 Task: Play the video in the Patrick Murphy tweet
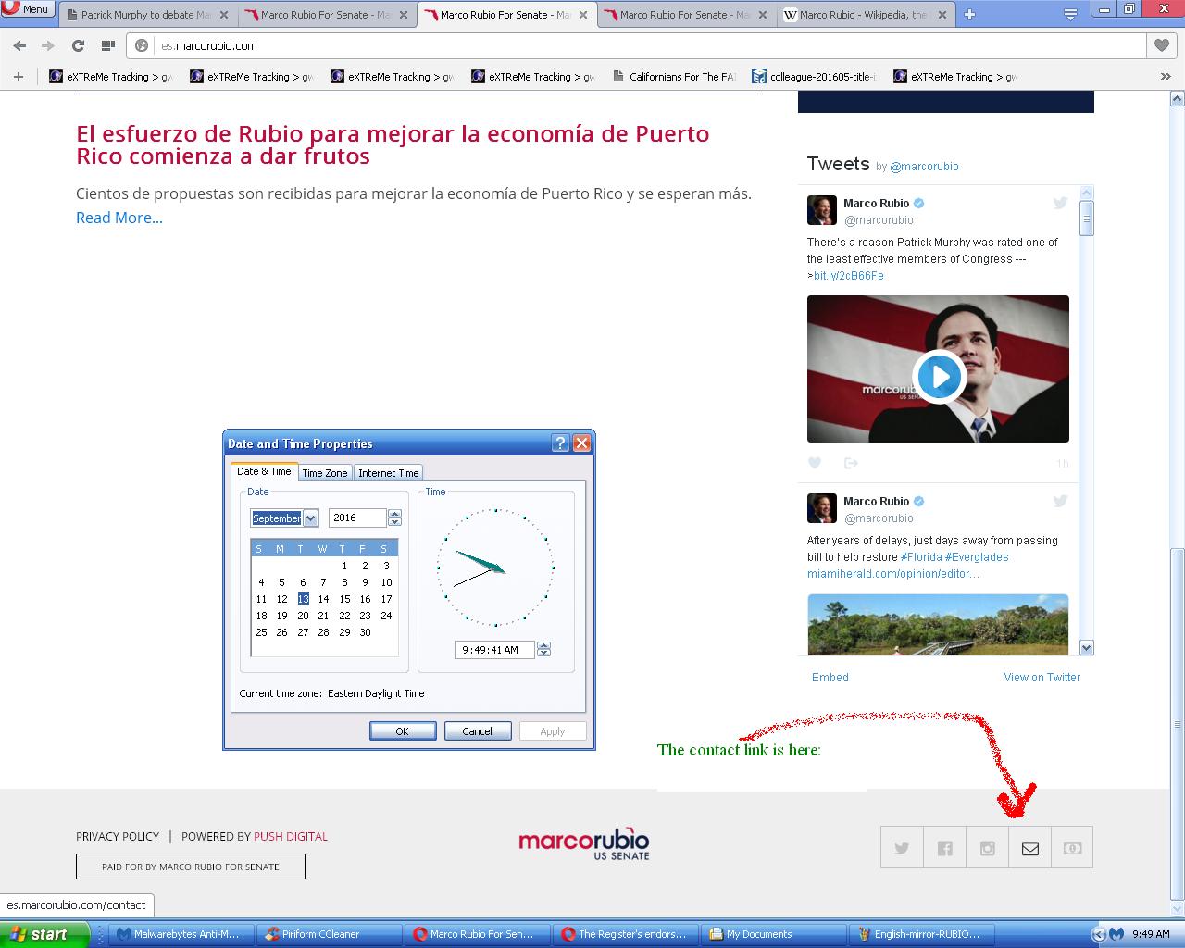(939, 377)
